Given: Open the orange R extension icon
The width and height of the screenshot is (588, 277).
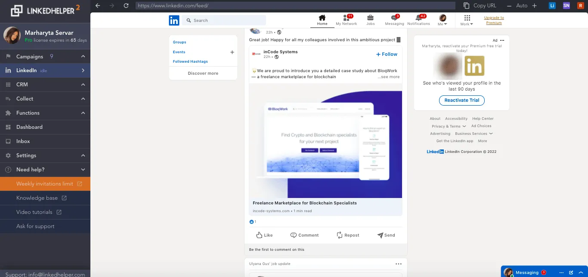Looking at the screenshot, I should [580, 6].
